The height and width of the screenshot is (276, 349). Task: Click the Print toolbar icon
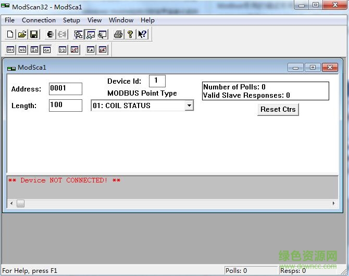[x=118, y=34]
